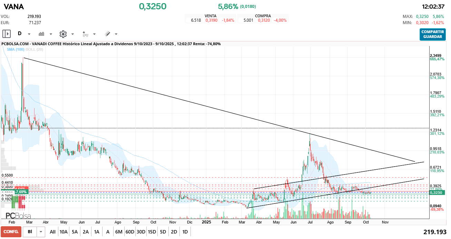Open the gear settings icon
Viewport: 451px width, 239px height.
(63, 34)
